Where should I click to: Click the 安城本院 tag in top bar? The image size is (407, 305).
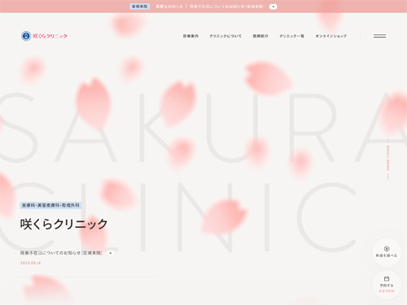[139, 7]
